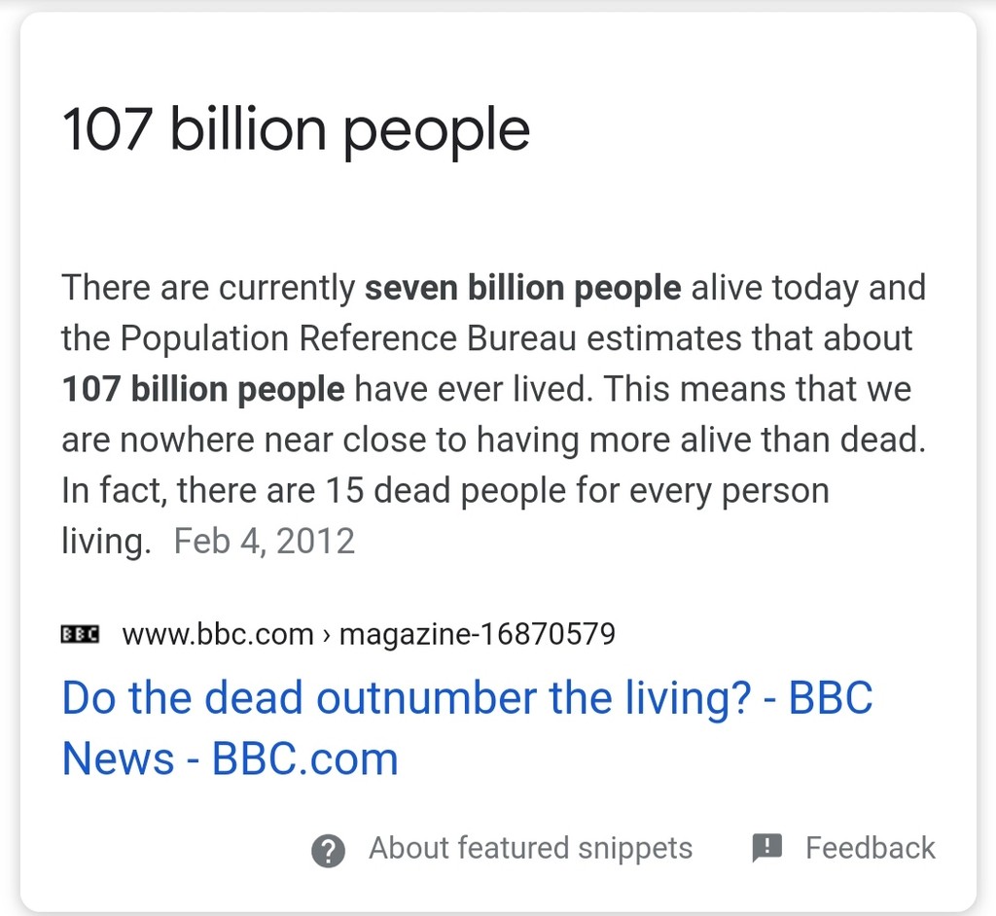Click the Feb 4, 2012 date
996x916 pixels.
265,542
